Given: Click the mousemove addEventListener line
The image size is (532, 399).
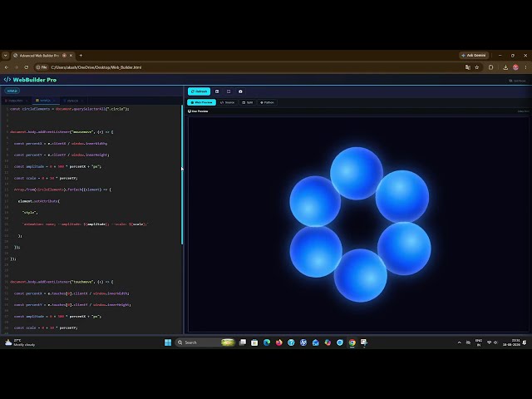Looking at the screenshot, I should (62, 131).
